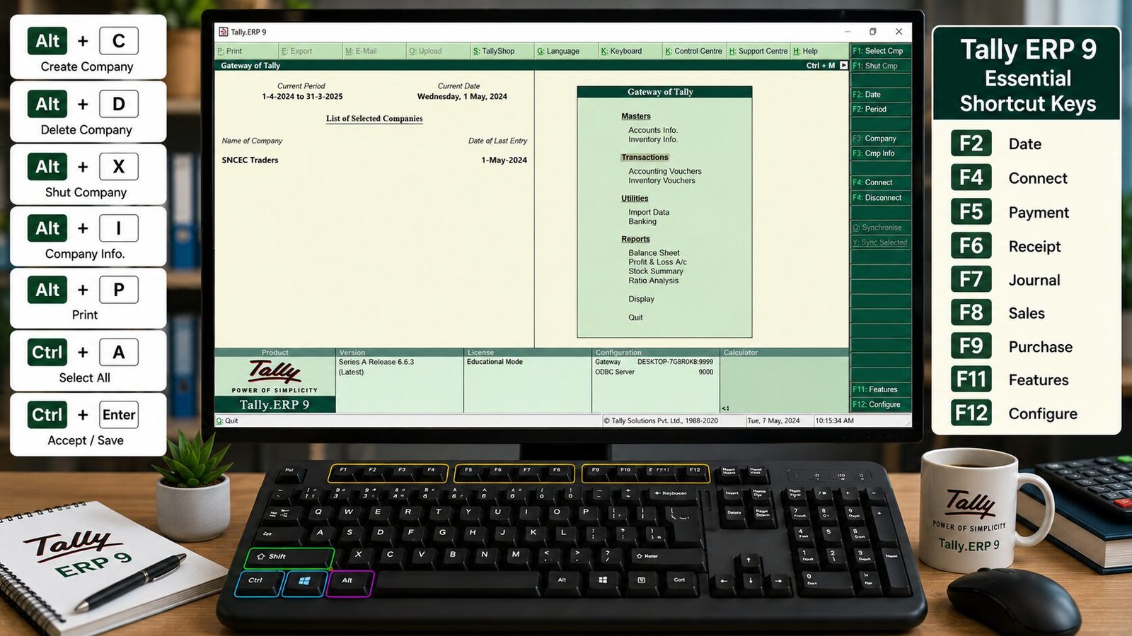
Task: Choose Import Data under Utilities
Action: (x=649, y=212)
